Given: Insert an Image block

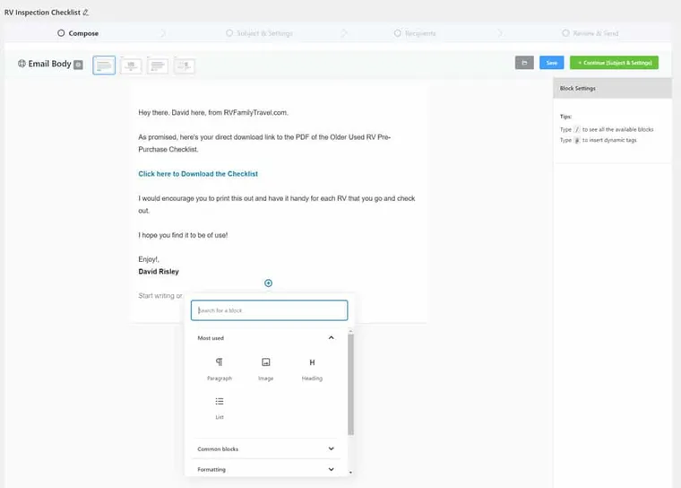Looking at the screenshot, I should [x=266, y=370].
